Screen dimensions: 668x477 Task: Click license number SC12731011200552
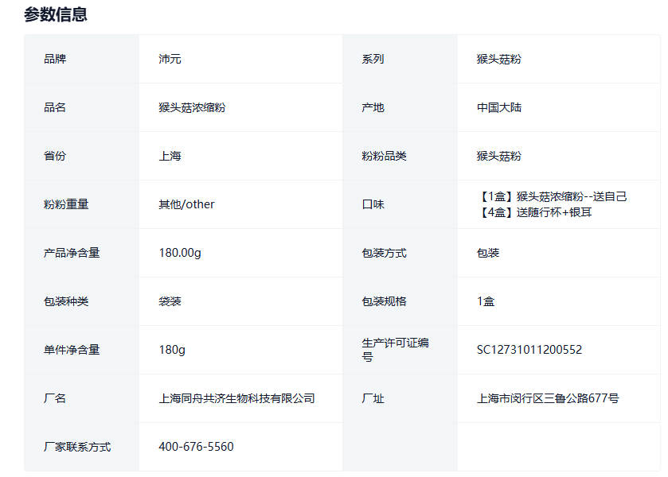coord(529,350)
